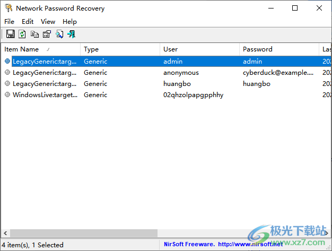Click the key icon in title bar

pos(8,8)
